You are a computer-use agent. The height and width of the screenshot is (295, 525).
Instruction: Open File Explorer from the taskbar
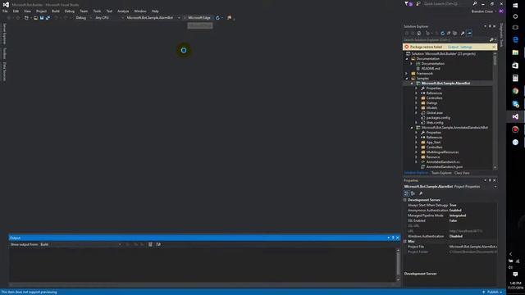515,52
